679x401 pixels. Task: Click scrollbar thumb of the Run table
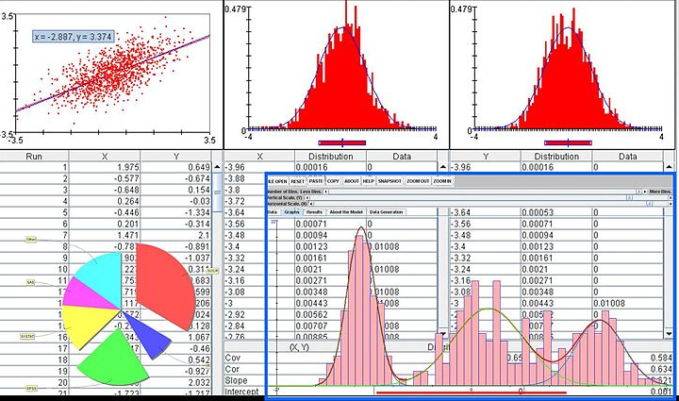[218, 192]
